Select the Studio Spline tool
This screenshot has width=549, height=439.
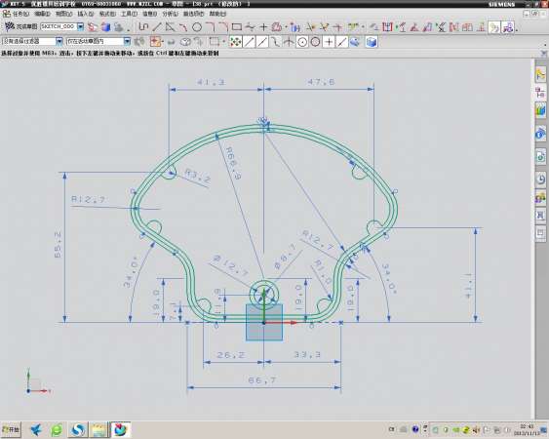[250, 26]
